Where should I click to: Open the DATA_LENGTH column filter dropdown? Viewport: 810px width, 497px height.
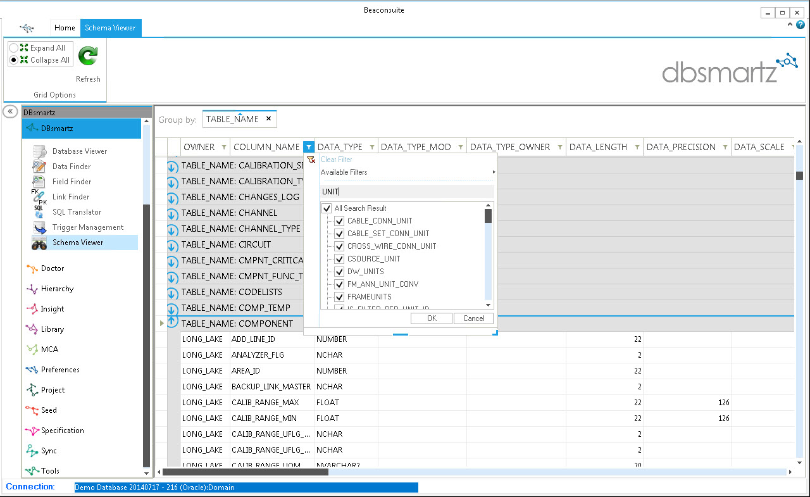pos(637,147)
